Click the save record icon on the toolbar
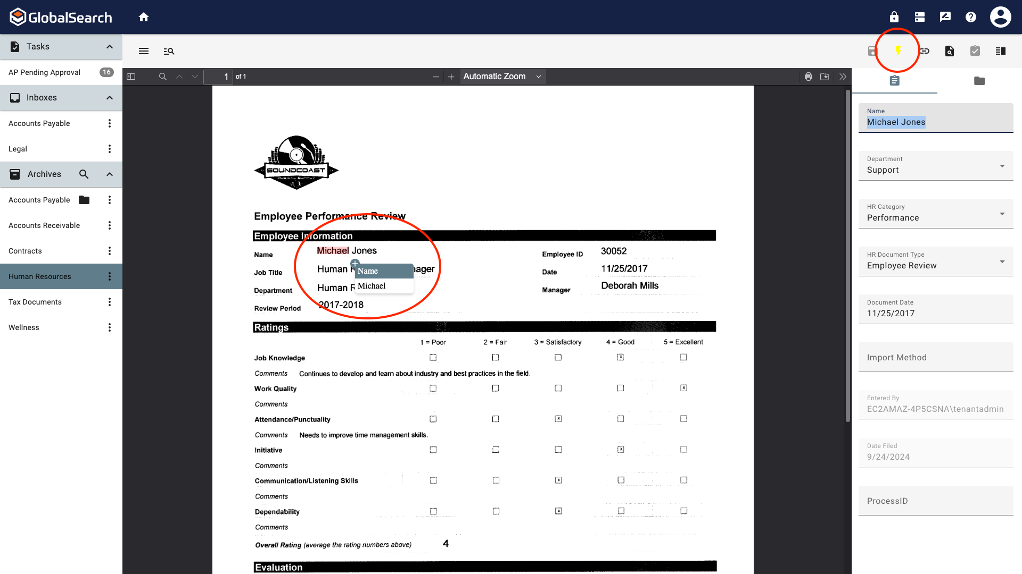 [x=872, y=50]
